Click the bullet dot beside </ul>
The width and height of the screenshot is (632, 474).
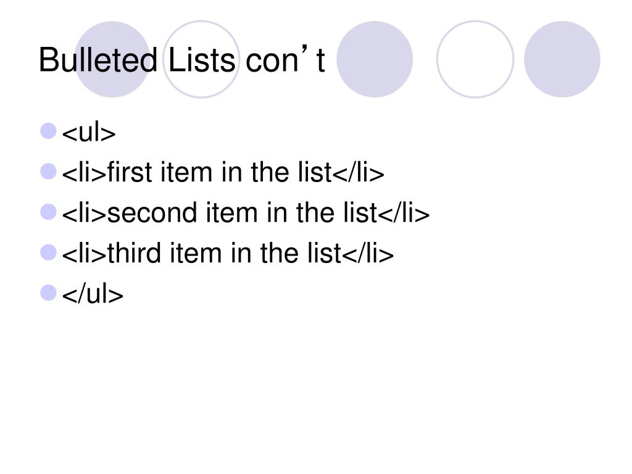click(48, 293)
